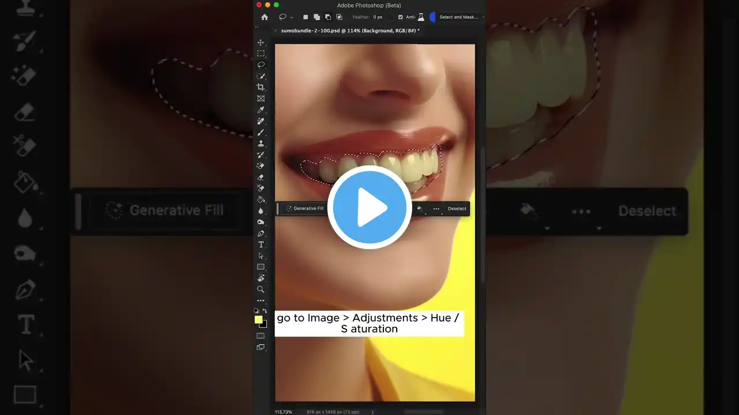Click the Generative Fill button

305,209
